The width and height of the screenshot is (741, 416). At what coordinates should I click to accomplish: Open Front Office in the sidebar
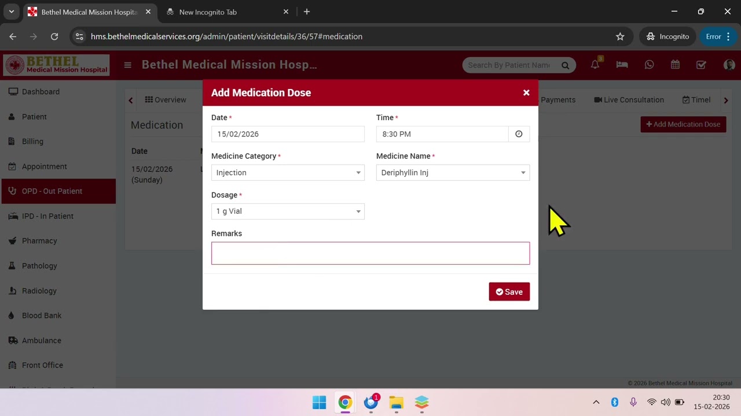coord(58,365)
